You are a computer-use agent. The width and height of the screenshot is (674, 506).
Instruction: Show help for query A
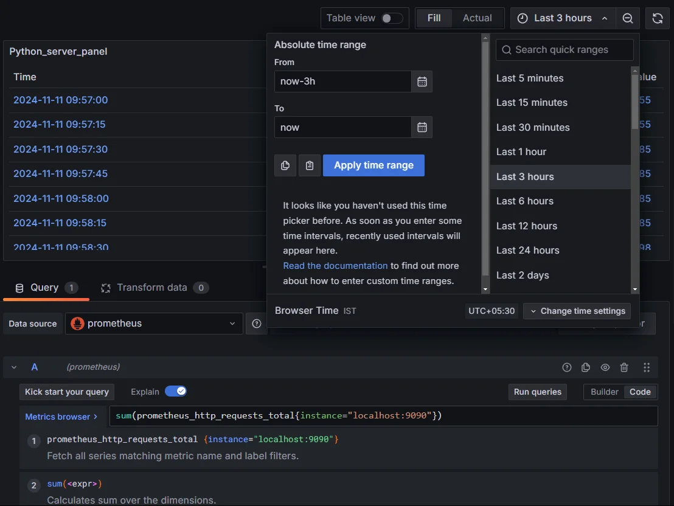point(566,367)
